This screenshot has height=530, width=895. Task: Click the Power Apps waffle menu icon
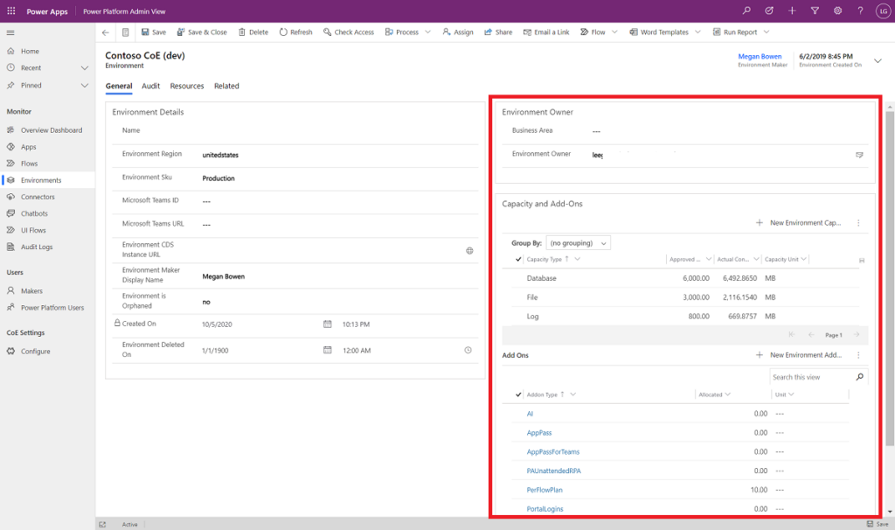point(11,11)
